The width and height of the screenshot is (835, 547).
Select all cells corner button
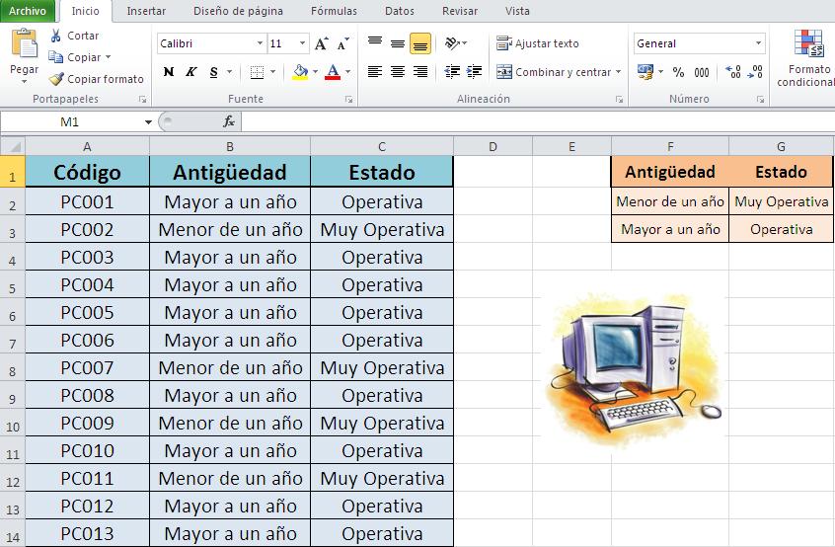click(x=13, y=146)
